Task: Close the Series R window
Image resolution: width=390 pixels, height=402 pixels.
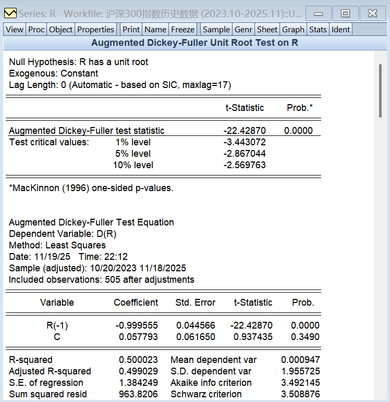Action: point(373,14)
